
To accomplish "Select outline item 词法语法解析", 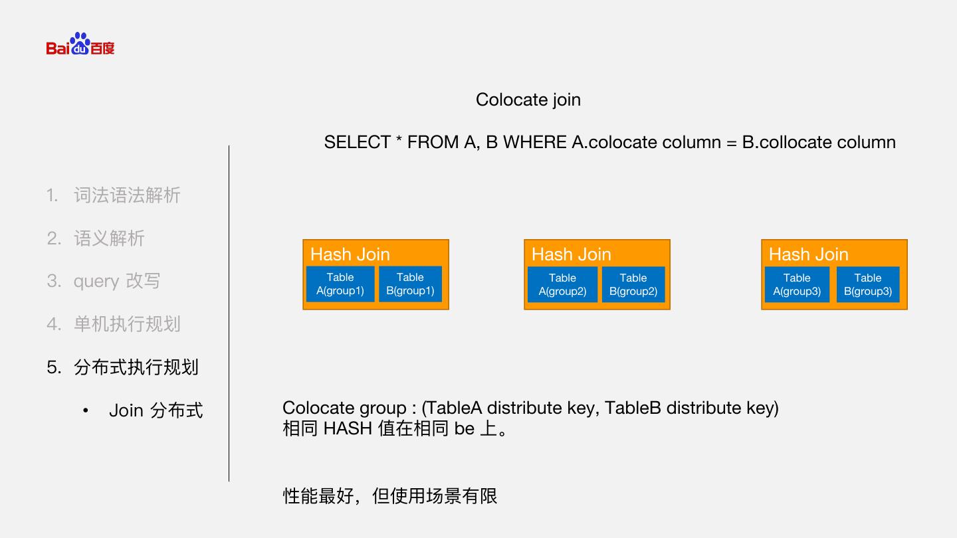I will tap(126, 195).
